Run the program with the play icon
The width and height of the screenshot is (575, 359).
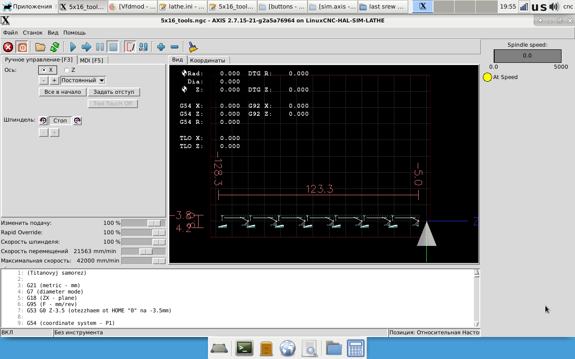pos(73,47)
